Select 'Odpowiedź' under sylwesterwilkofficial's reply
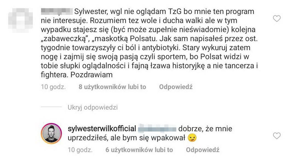The width and height of the screenshot is (295, 163). [203, 150]
